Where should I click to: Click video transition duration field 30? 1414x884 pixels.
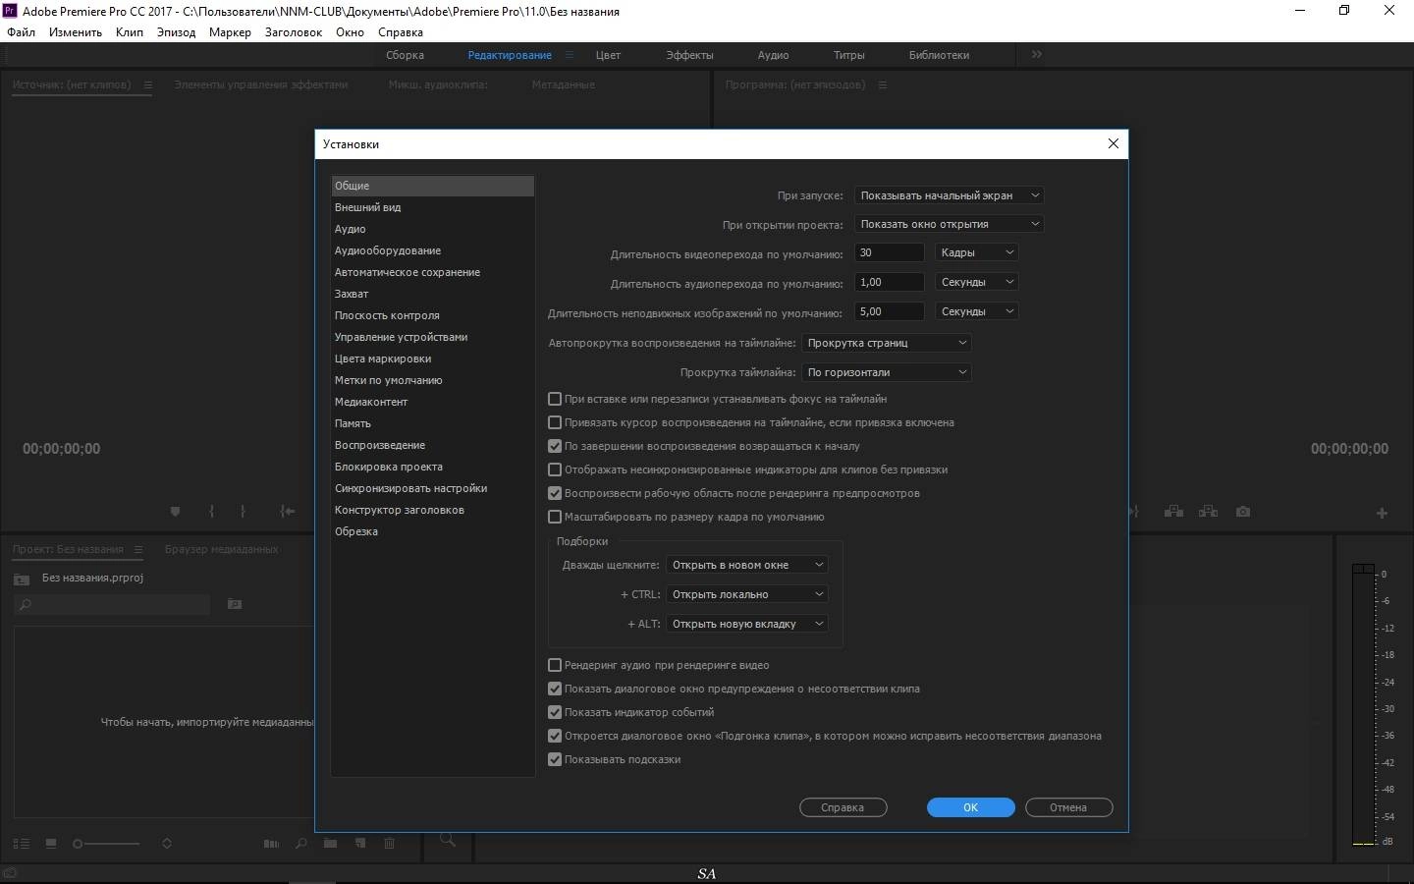click(889, 252)
